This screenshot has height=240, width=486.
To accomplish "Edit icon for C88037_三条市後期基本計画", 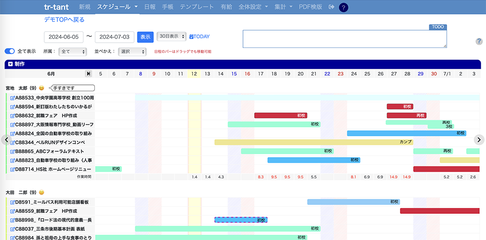I will pos(13,229).
